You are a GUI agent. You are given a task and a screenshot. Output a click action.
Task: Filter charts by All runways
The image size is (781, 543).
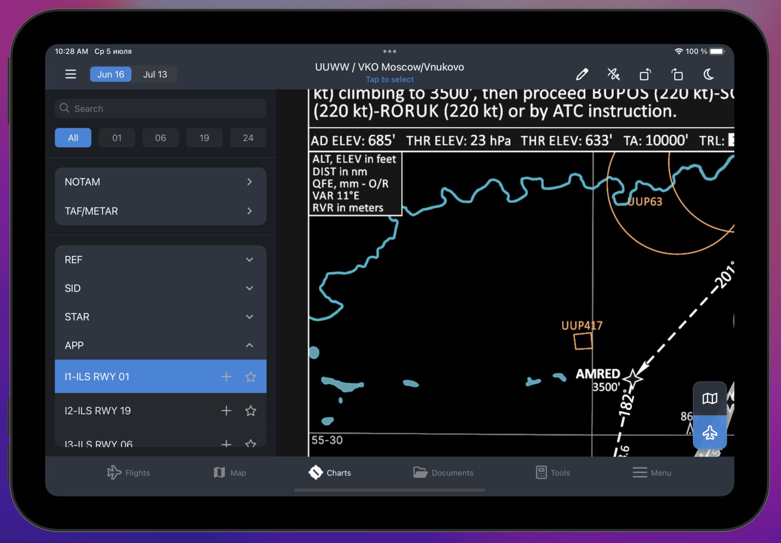click(x=73, y=138)
